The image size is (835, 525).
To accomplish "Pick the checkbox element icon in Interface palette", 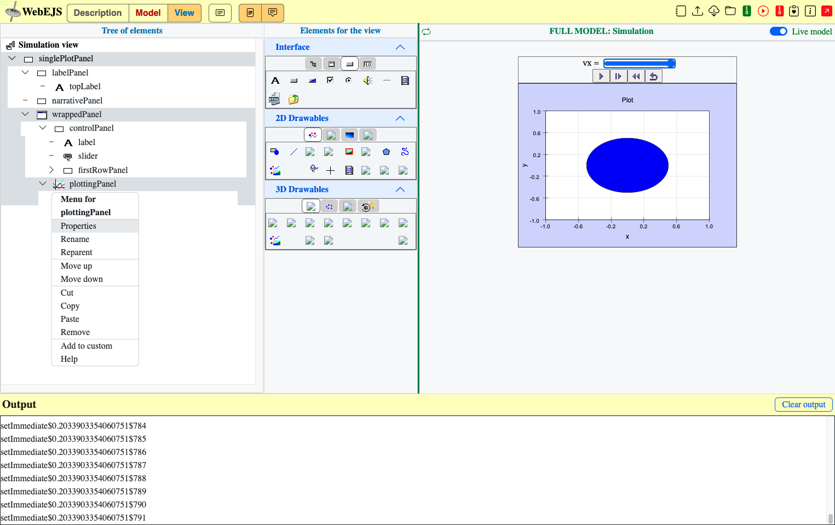I will tap(330, 80).
